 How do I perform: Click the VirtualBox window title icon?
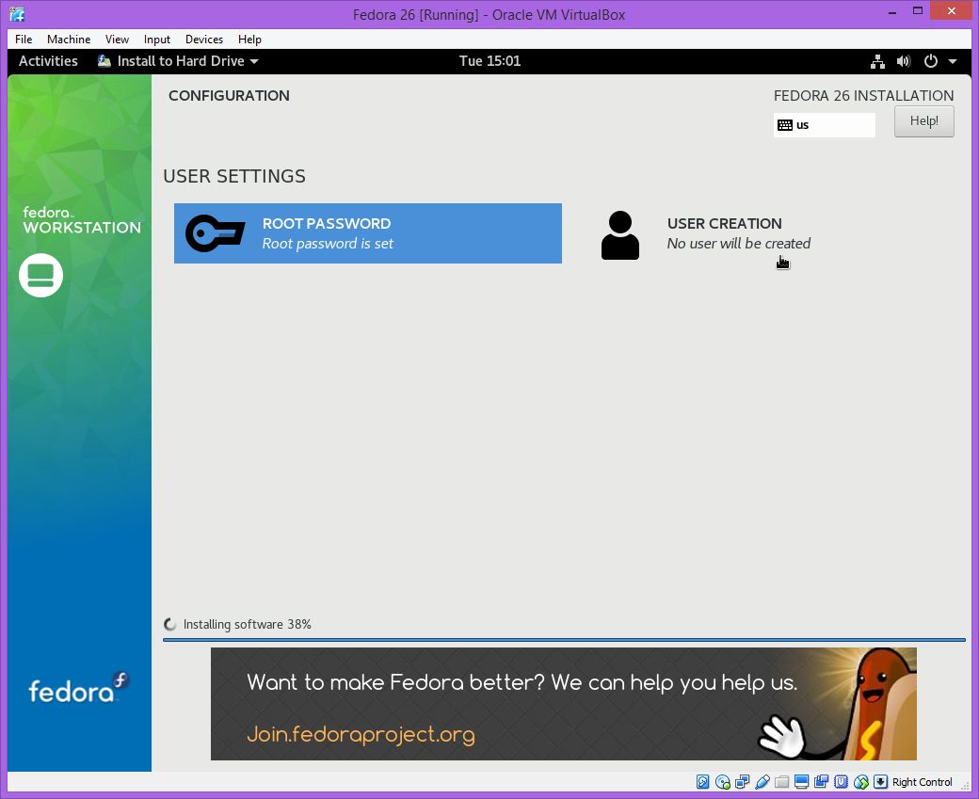click(x=18, y=14)
